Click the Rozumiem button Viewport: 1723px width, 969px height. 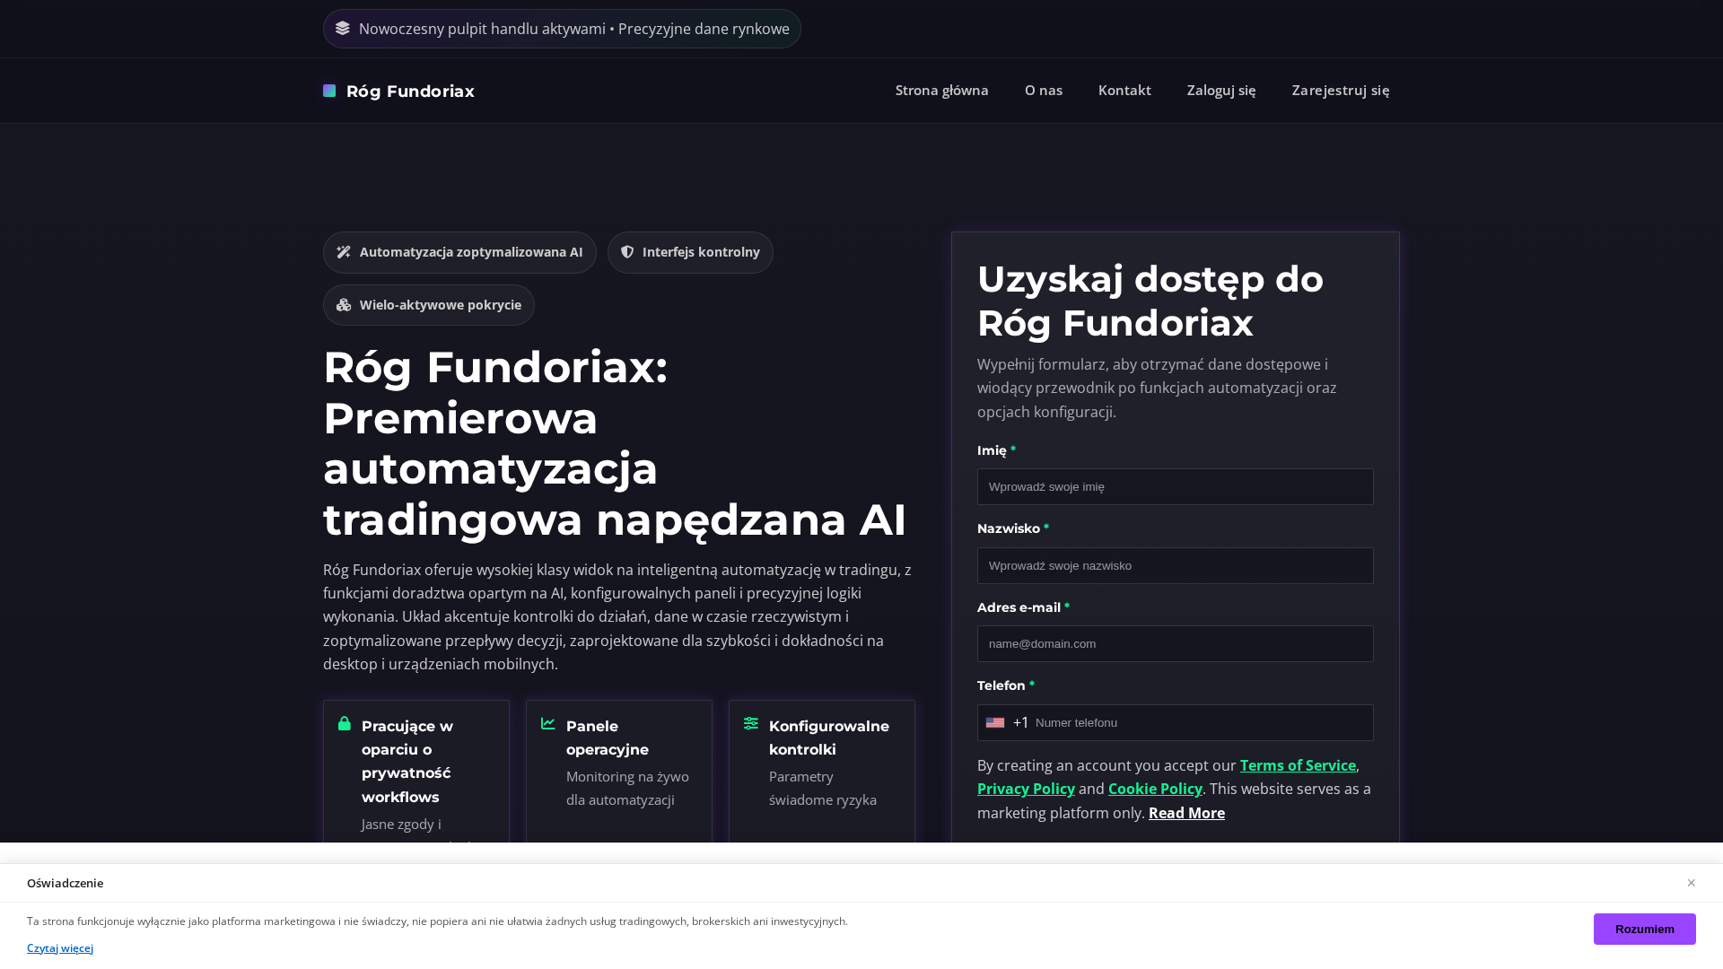point(1645,929)
